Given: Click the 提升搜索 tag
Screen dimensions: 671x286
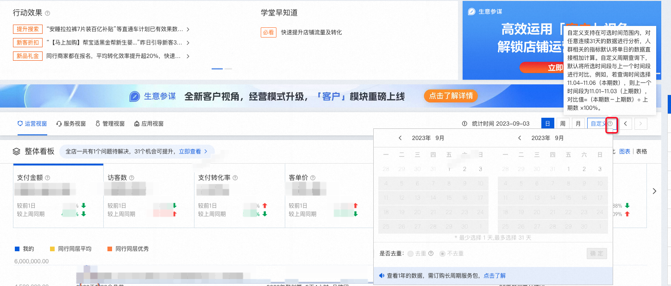Looking at the screenshot, I should pyautogui.click(x=28, y=29).
